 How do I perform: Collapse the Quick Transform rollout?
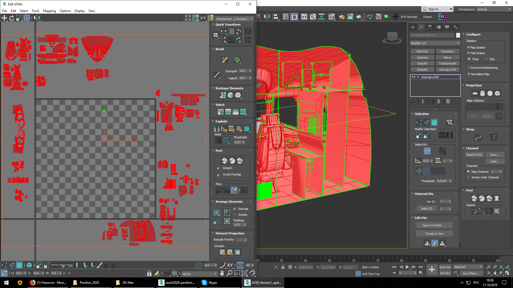228,25
